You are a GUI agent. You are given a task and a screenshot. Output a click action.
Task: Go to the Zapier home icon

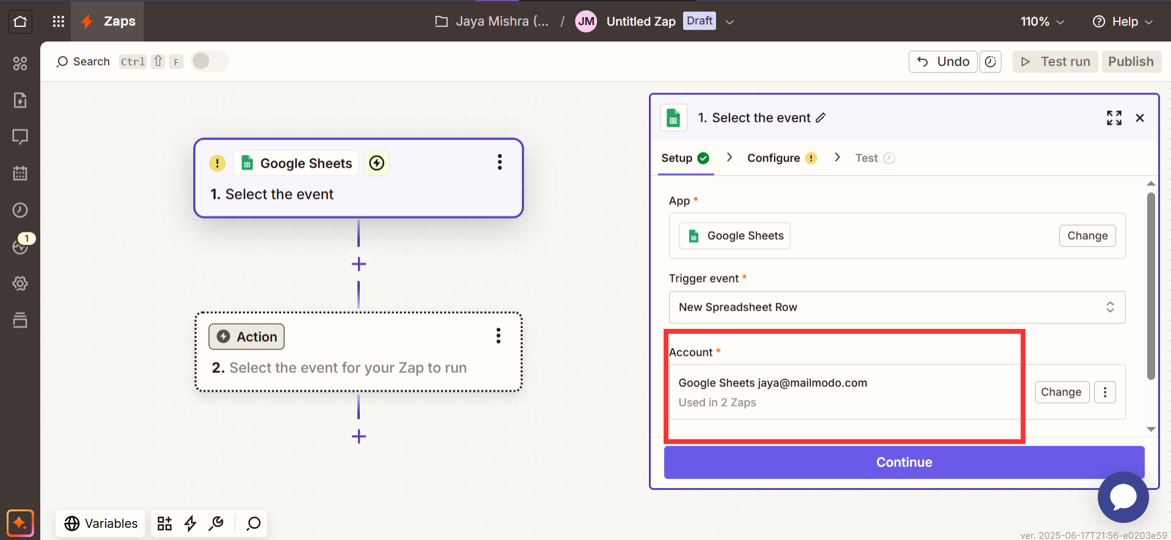click(20, 21)
